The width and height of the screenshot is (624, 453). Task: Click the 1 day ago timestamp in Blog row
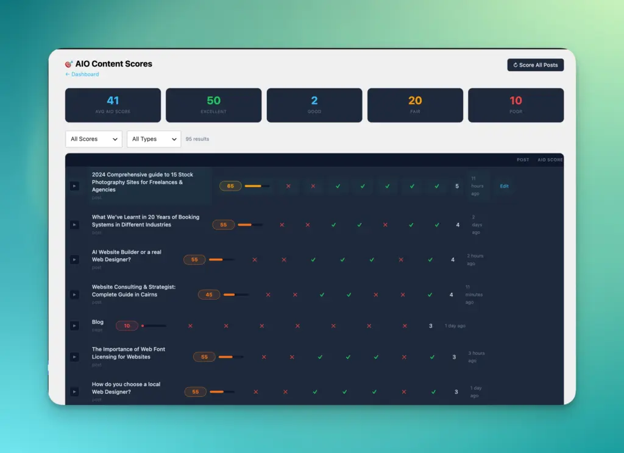pyautogui.click(x=455, y=326)
